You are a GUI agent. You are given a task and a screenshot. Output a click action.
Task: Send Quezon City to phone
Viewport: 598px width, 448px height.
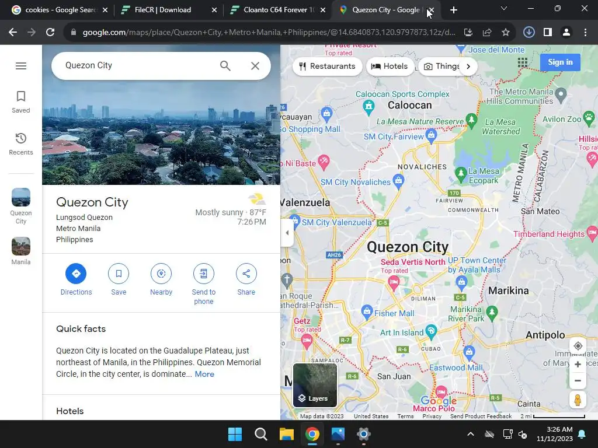(x=204, y=284)
